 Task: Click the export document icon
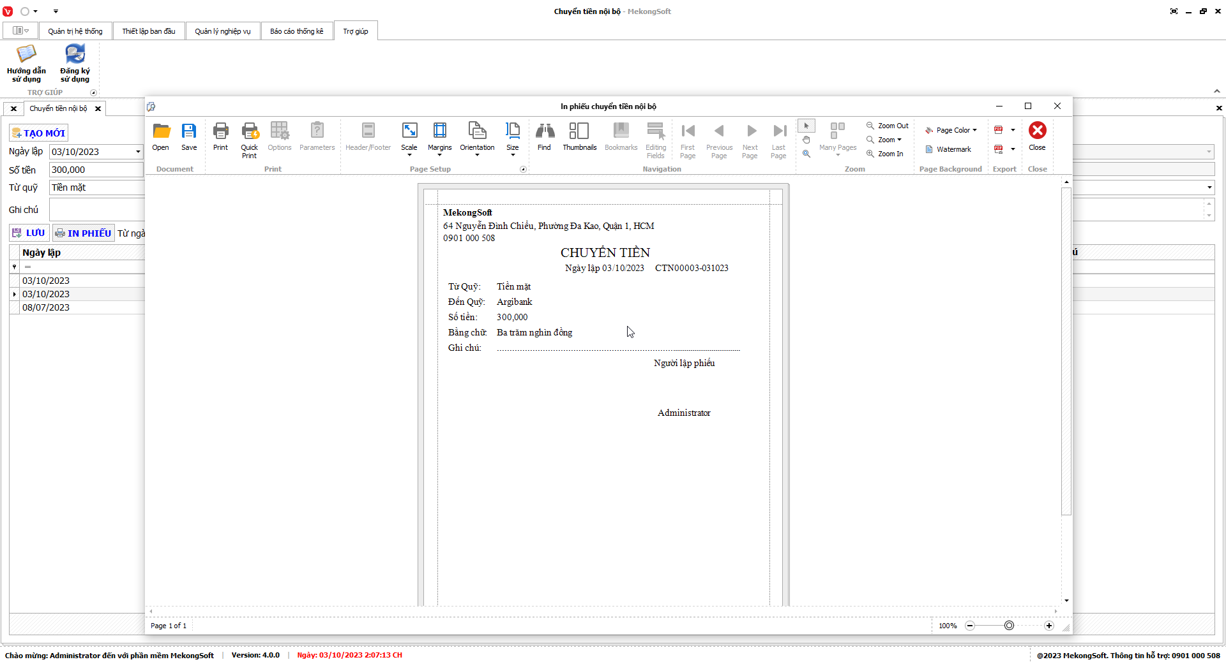[x=999, y=130]
